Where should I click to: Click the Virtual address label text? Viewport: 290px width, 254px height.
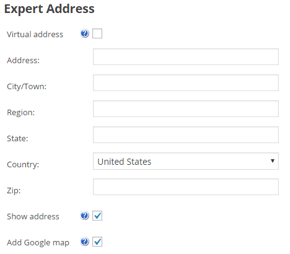tap(35, 34)
